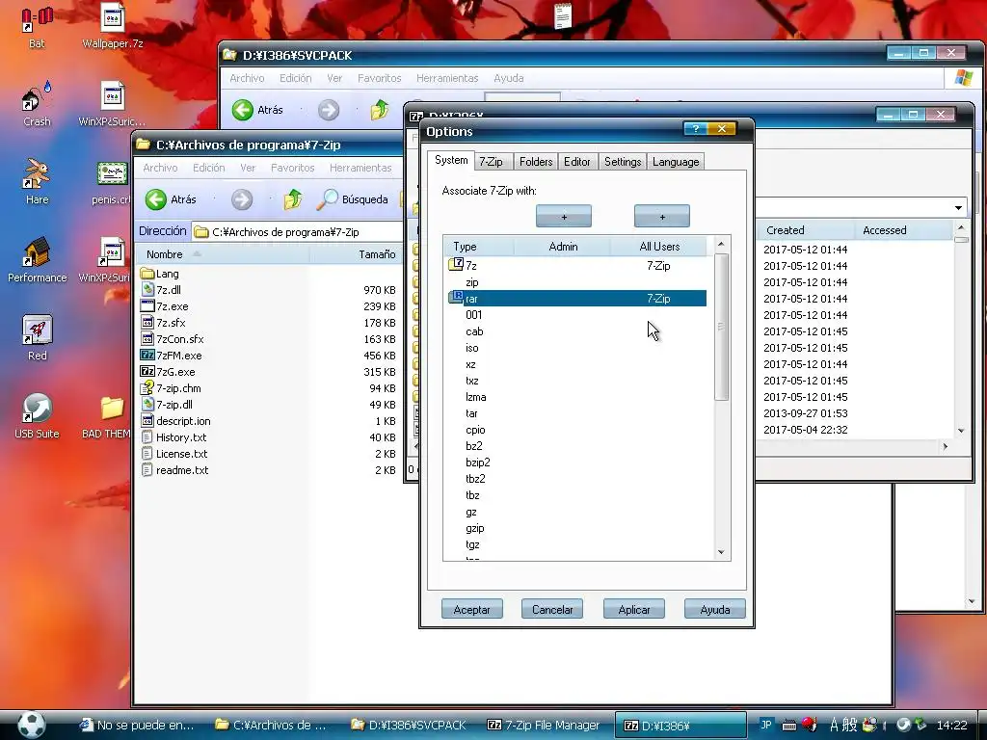The image size is (987, 740).
Task: Open penis.crl desktop certificate file
Action: click(x=113, y=181)
